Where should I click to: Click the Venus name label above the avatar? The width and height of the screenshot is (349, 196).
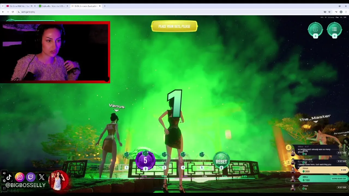117,106
